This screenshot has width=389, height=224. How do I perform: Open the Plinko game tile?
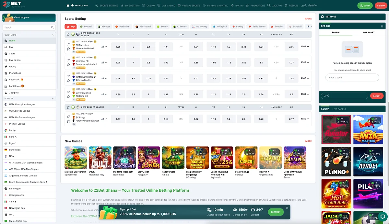[x=336, y=162]
